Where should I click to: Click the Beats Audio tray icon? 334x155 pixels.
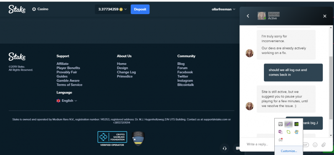[281, 124]
